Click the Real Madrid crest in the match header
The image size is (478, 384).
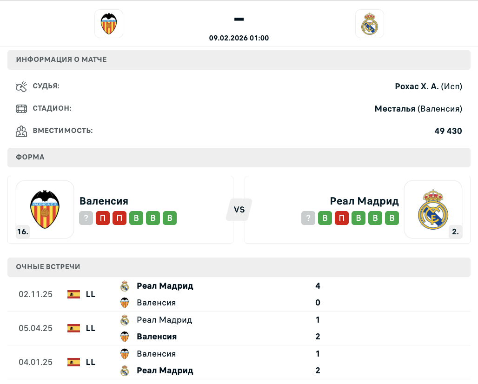370,24
